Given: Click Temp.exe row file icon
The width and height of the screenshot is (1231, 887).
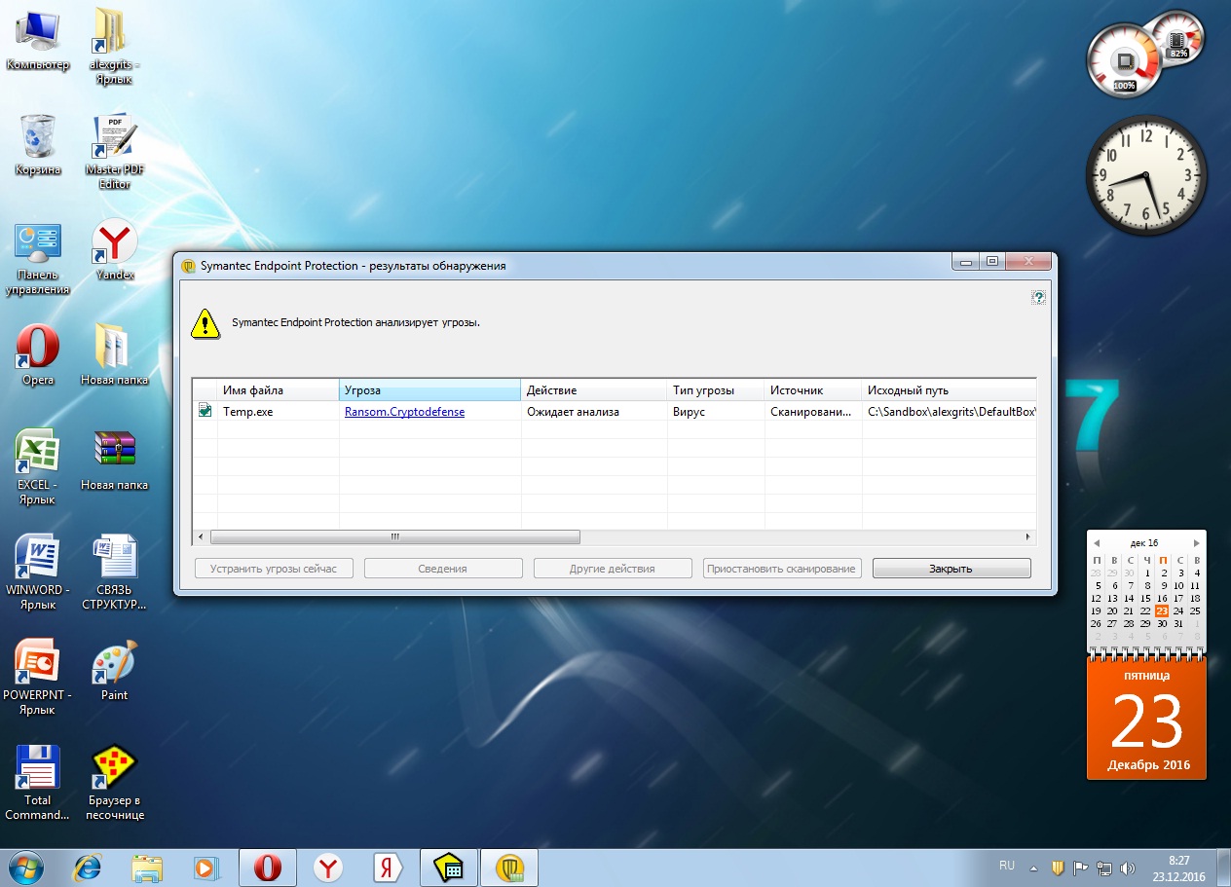Looking at the screenshot, I should pos(205,411).
